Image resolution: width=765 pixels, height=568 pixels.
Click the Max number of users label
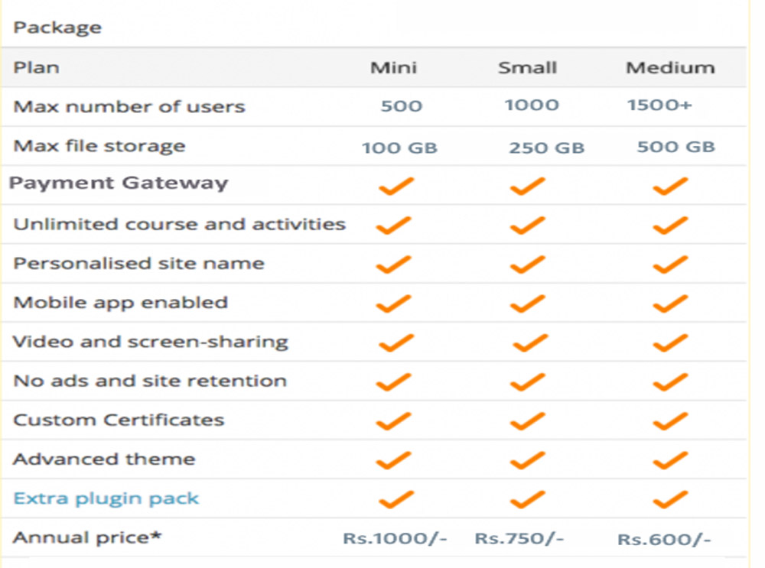(129, 106)
